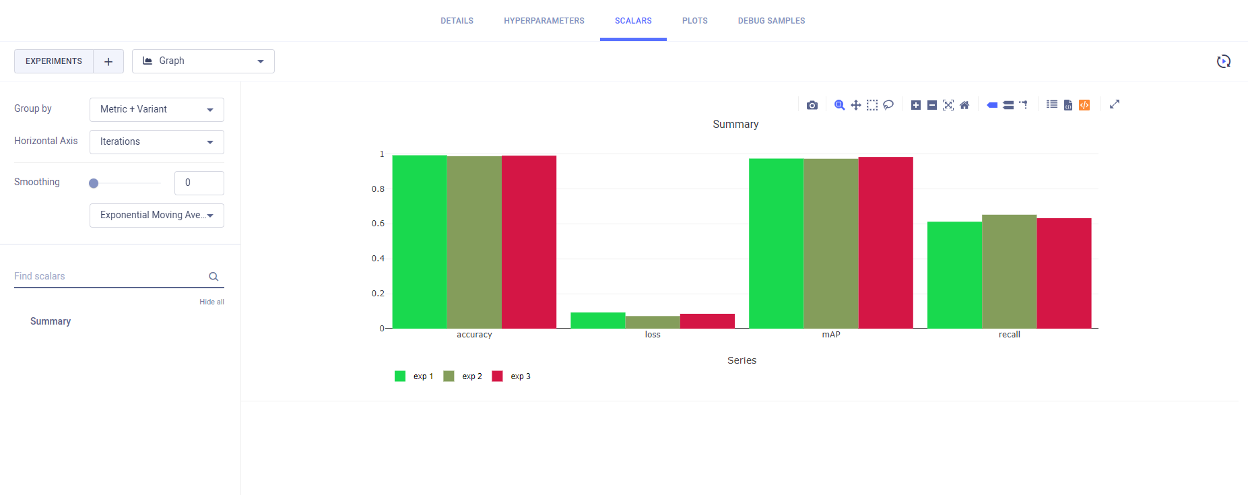Click the Hide all link
Viewport: 1248px width, 495px height.
211,302
